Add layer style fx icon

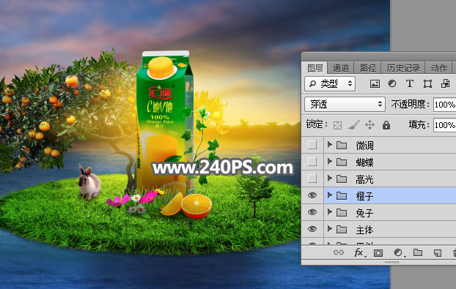click(359, 252)
